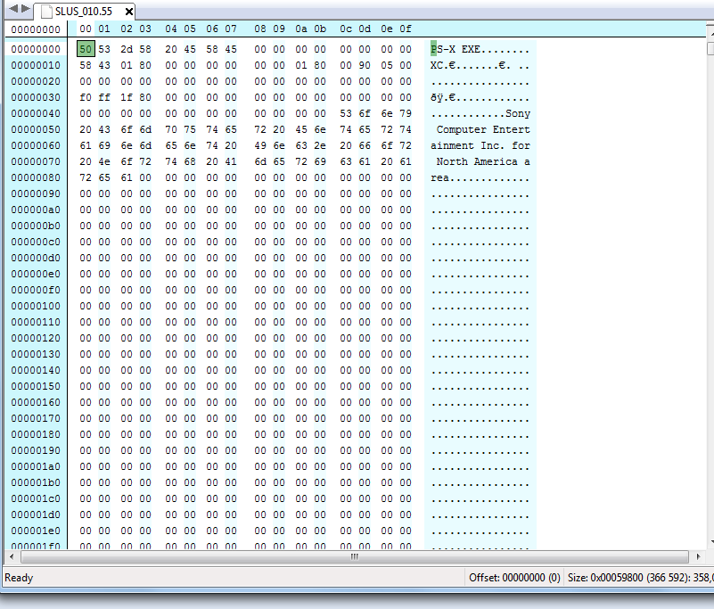Click the vertical scrollbar down arrow

(x=711, y=542)
